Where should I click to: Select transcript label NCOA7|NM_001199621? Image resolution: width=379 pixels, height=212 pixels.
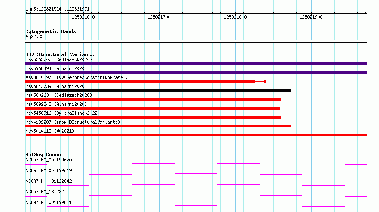click(x=49, y=202)
